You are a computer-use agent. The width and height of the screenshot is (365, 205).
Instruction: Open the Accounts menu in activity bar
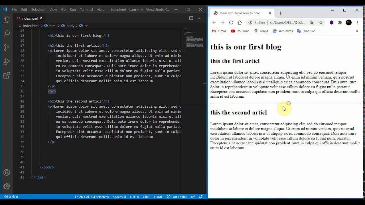(x=7, y=173)
